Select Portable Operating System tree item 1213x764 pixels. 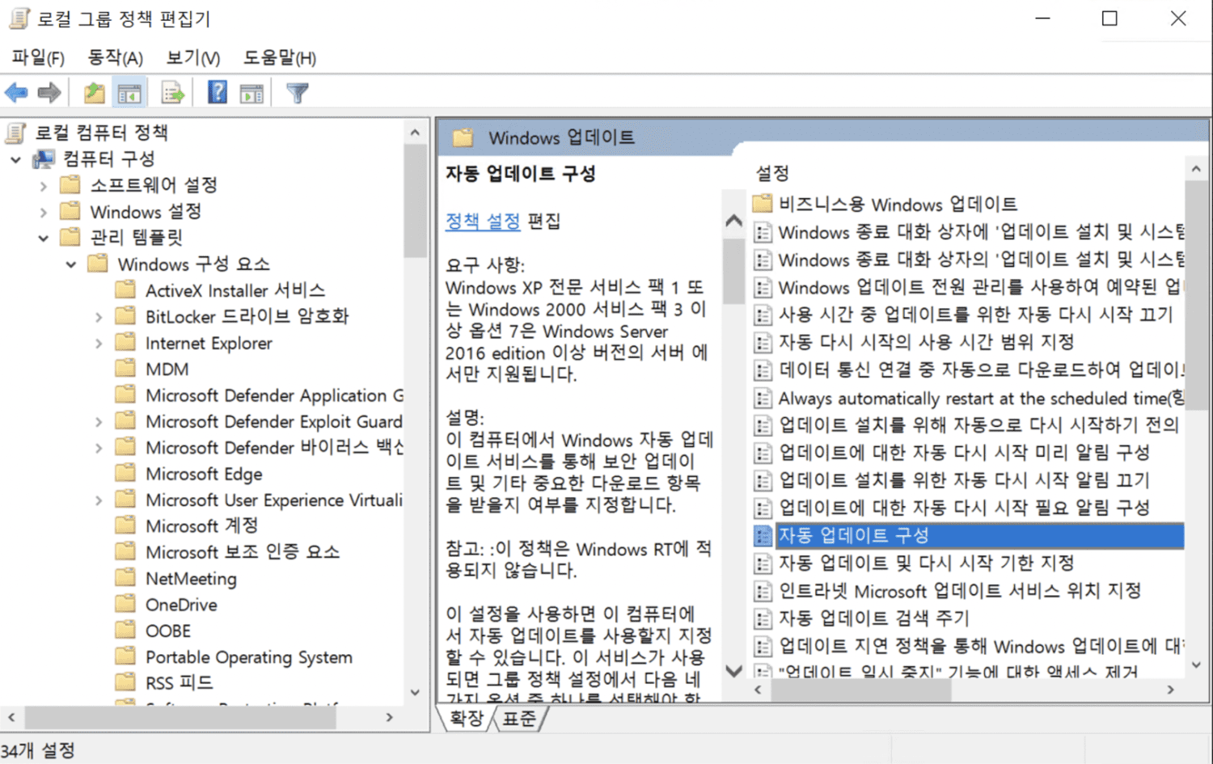click(249, 657)
